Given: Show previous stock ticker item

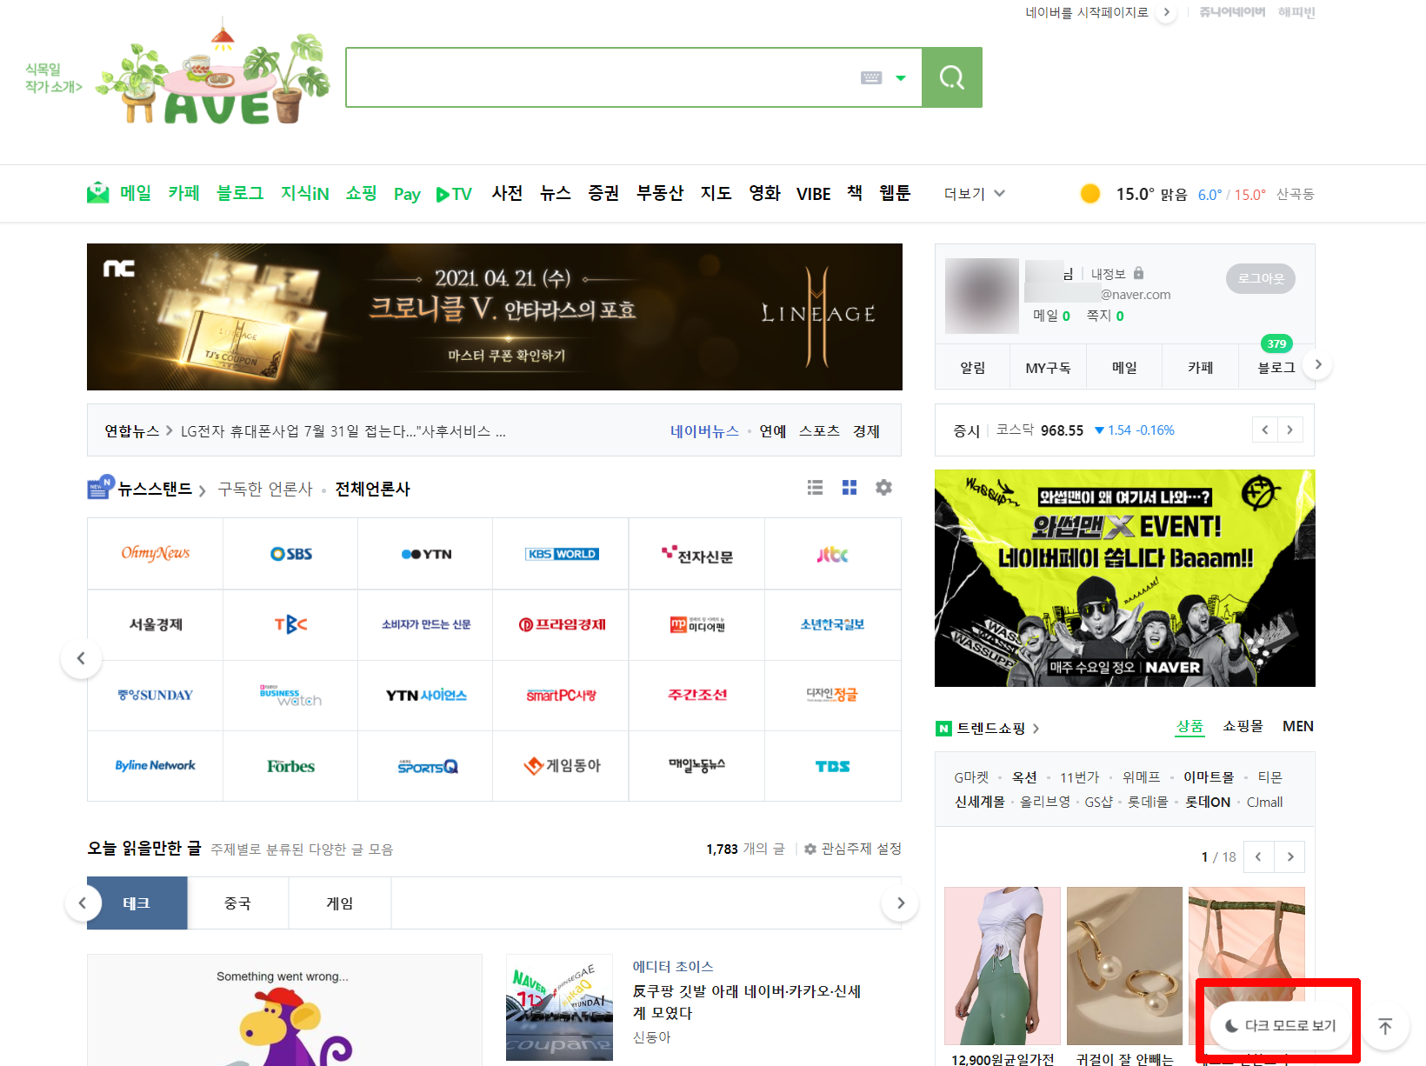Looking at the screenshot, I should [x=1265, y=430].
